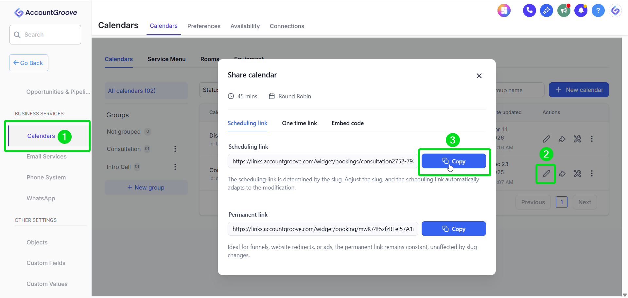Open Objects in sidebar

37,242
